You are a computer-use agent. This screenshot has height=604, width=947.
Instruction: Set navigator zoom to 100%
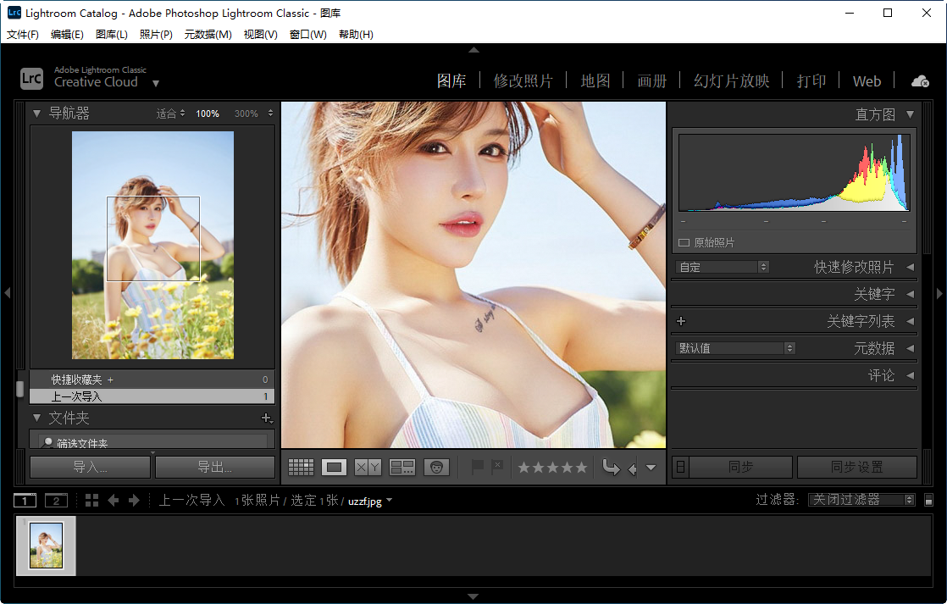(x=208, y=113)
